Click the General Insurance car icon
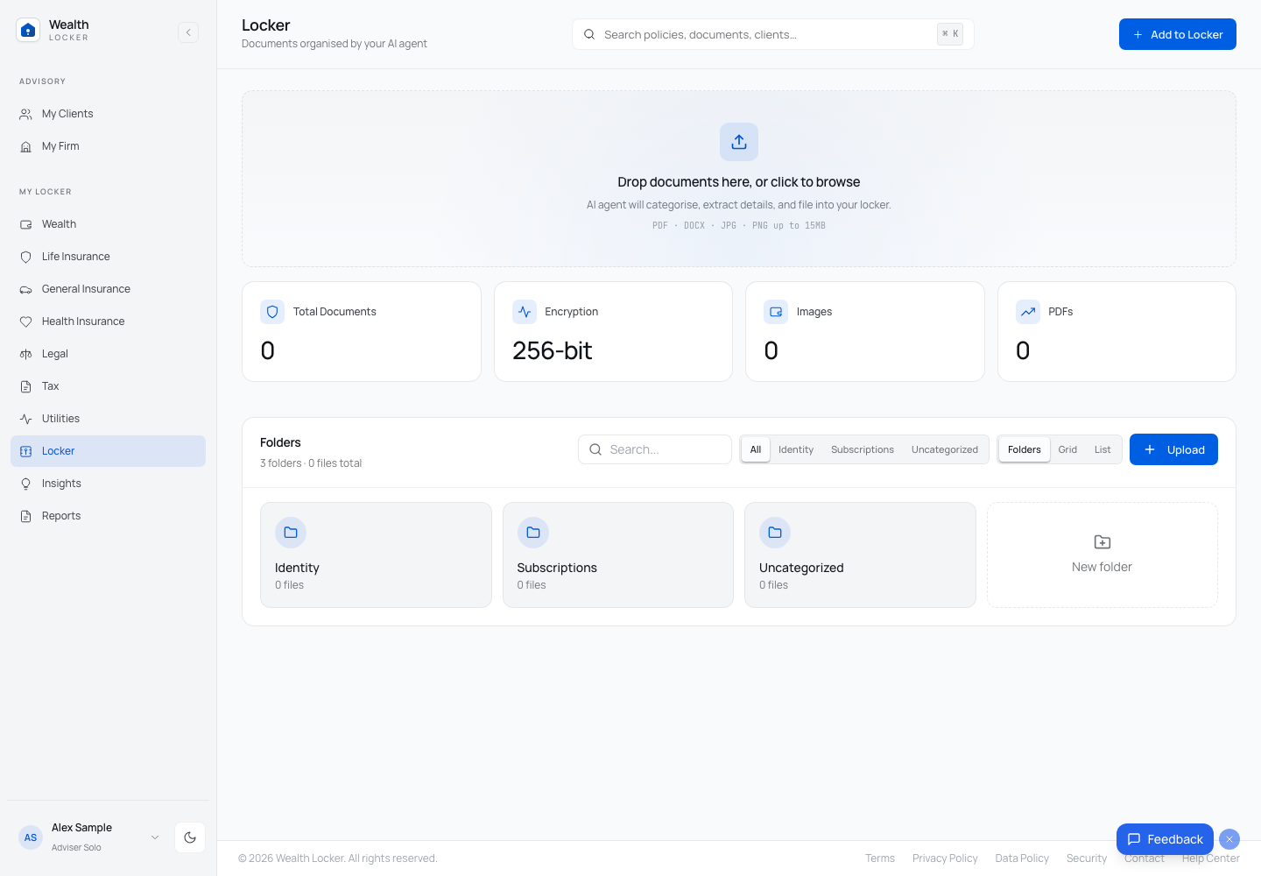 click(26, 289)
